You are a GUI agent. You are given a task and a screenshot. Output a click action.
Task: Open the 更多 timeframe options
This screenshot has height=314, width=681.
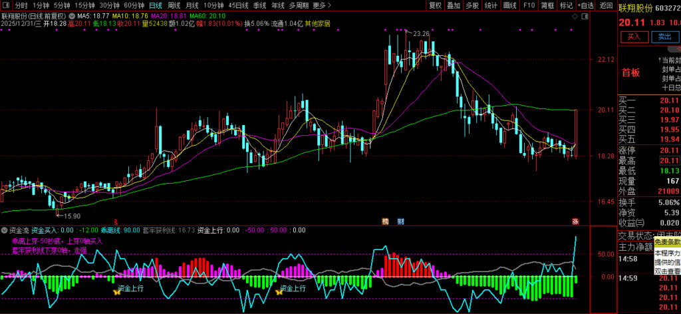coord(323,5)
